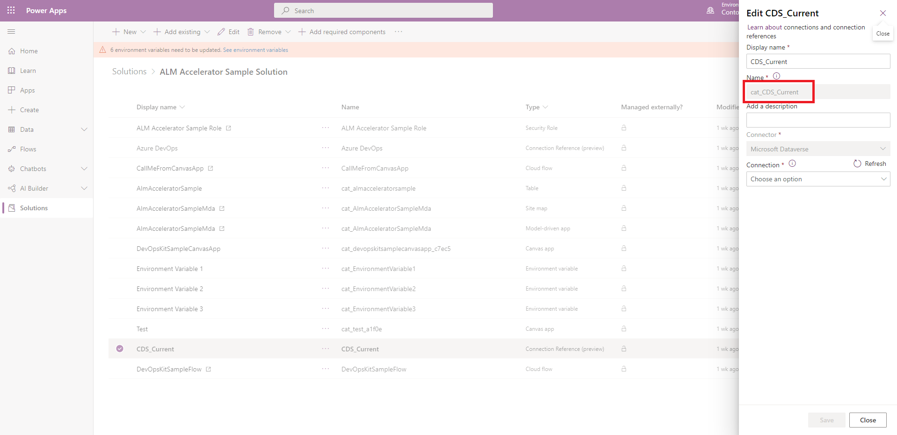The image size is (897, 435).
Task: Open external link icon for CallMeFromCanvasApp
Action: (210, 168)
